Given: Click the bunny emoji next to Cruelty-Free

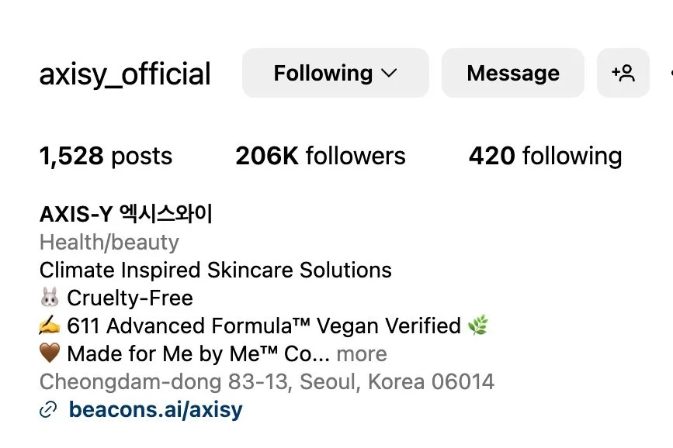Looking at the screenshot, I should coord(50,298).
